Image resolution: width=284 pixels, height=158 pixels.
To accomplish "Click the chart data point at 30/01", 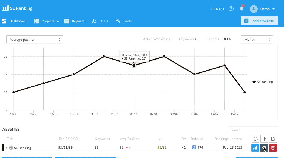I will coord(74,74).
